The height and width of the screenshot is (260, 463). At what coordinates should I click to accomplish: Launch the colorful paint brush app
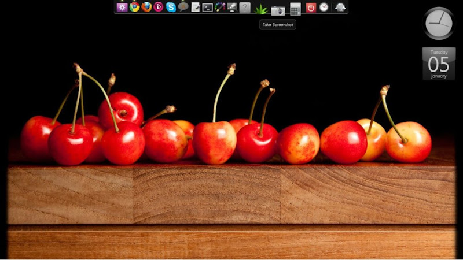tap(220, 8)
